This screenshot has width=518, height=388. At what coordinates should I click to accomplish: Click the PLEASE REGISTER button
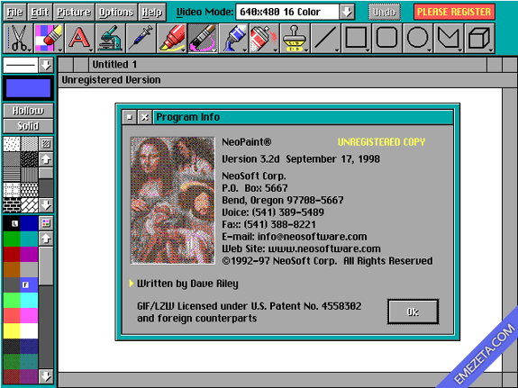coord(454,13)
